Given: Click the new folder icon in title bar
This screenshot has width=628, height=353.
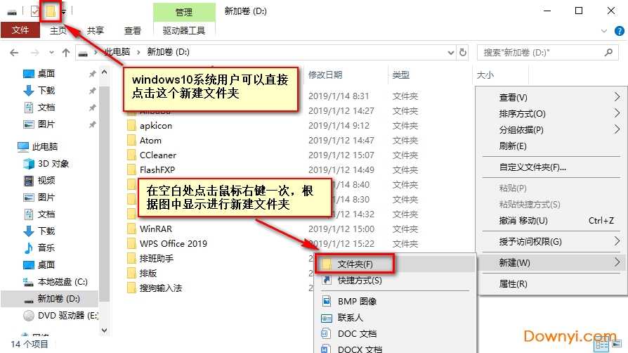Looking at the screenshot, I should point(51,11).
